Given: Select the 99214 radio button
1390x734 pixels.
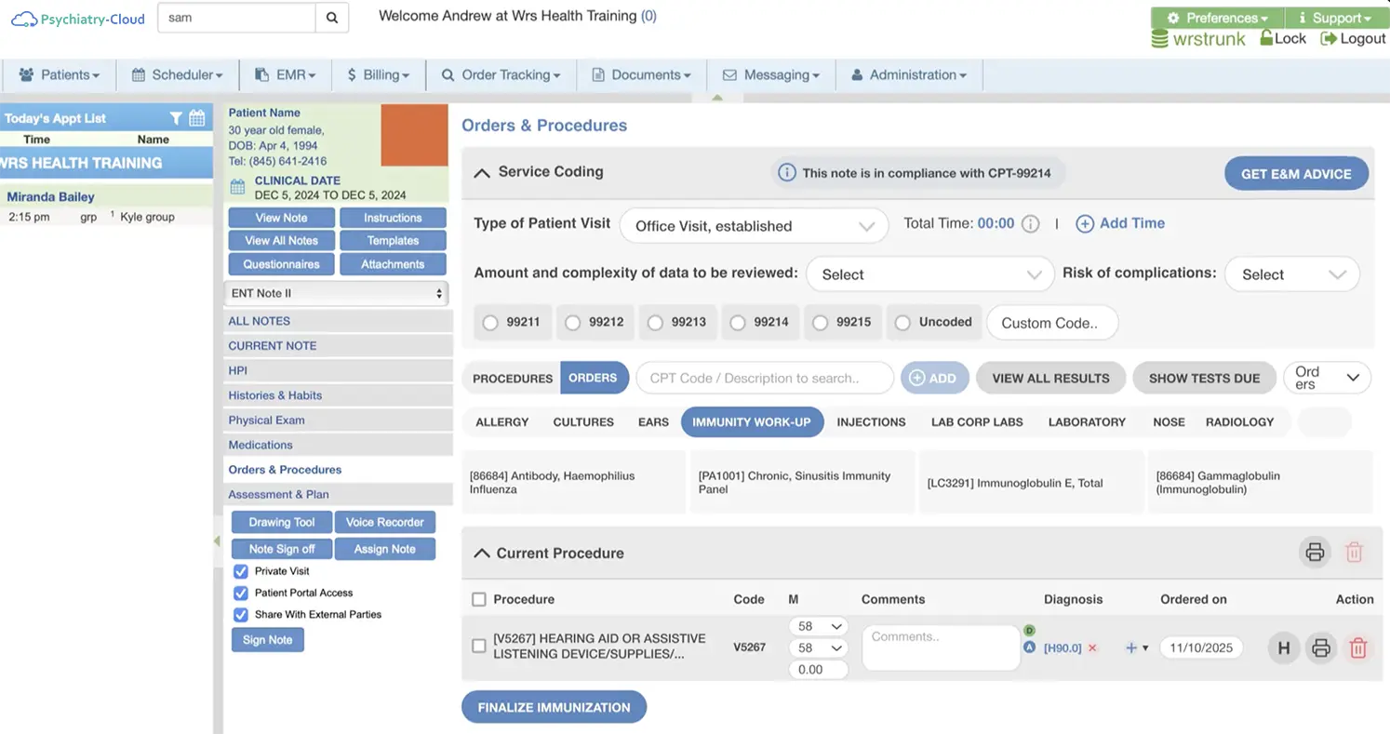Looking at the screenshot, I should pos(737,322).
